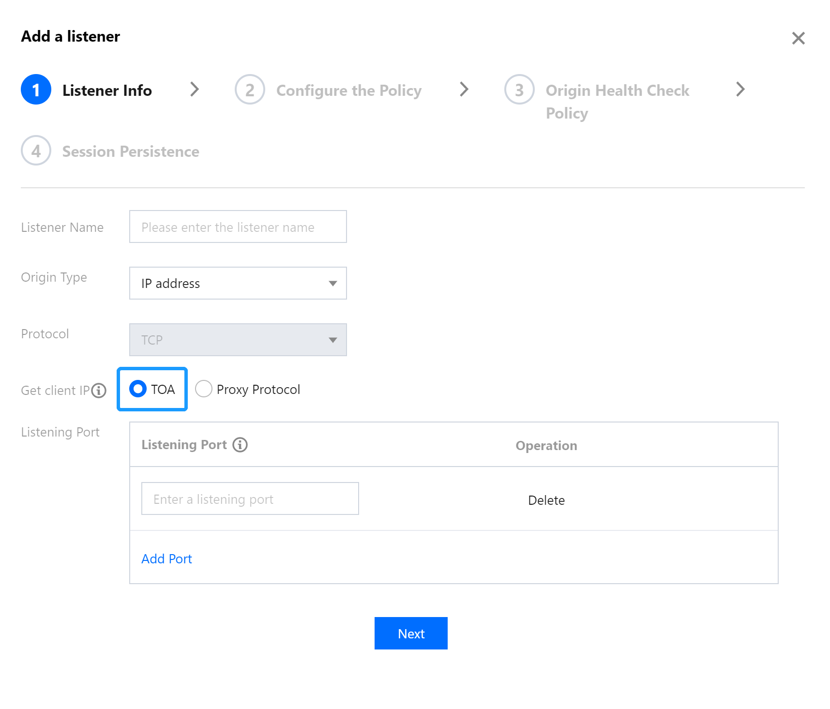Click the step 2 circle icon
The image size is (830, 709).
coord(250,90)
